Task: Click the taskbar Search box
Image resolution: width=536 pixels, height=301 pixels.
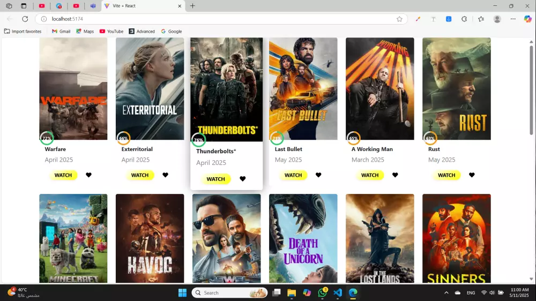Action: click(230, 293)
